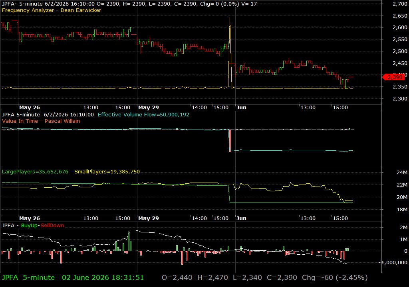Click the status bar 'H=2,470' high value

[x=212, y=277]
